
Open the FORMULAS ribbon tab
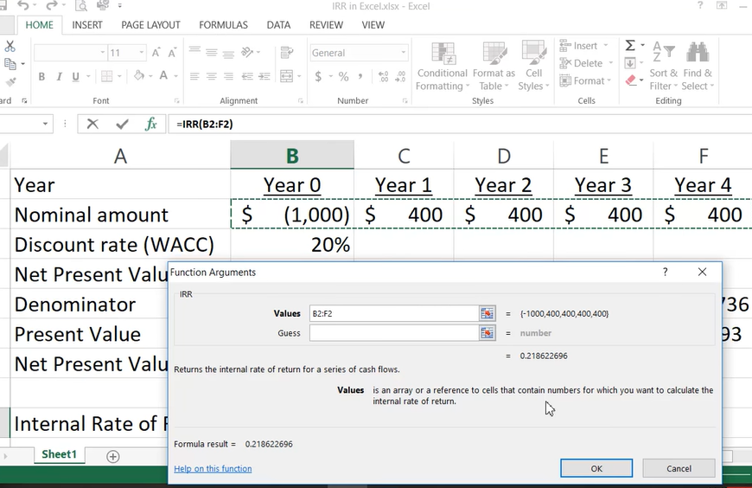(224, 25)
